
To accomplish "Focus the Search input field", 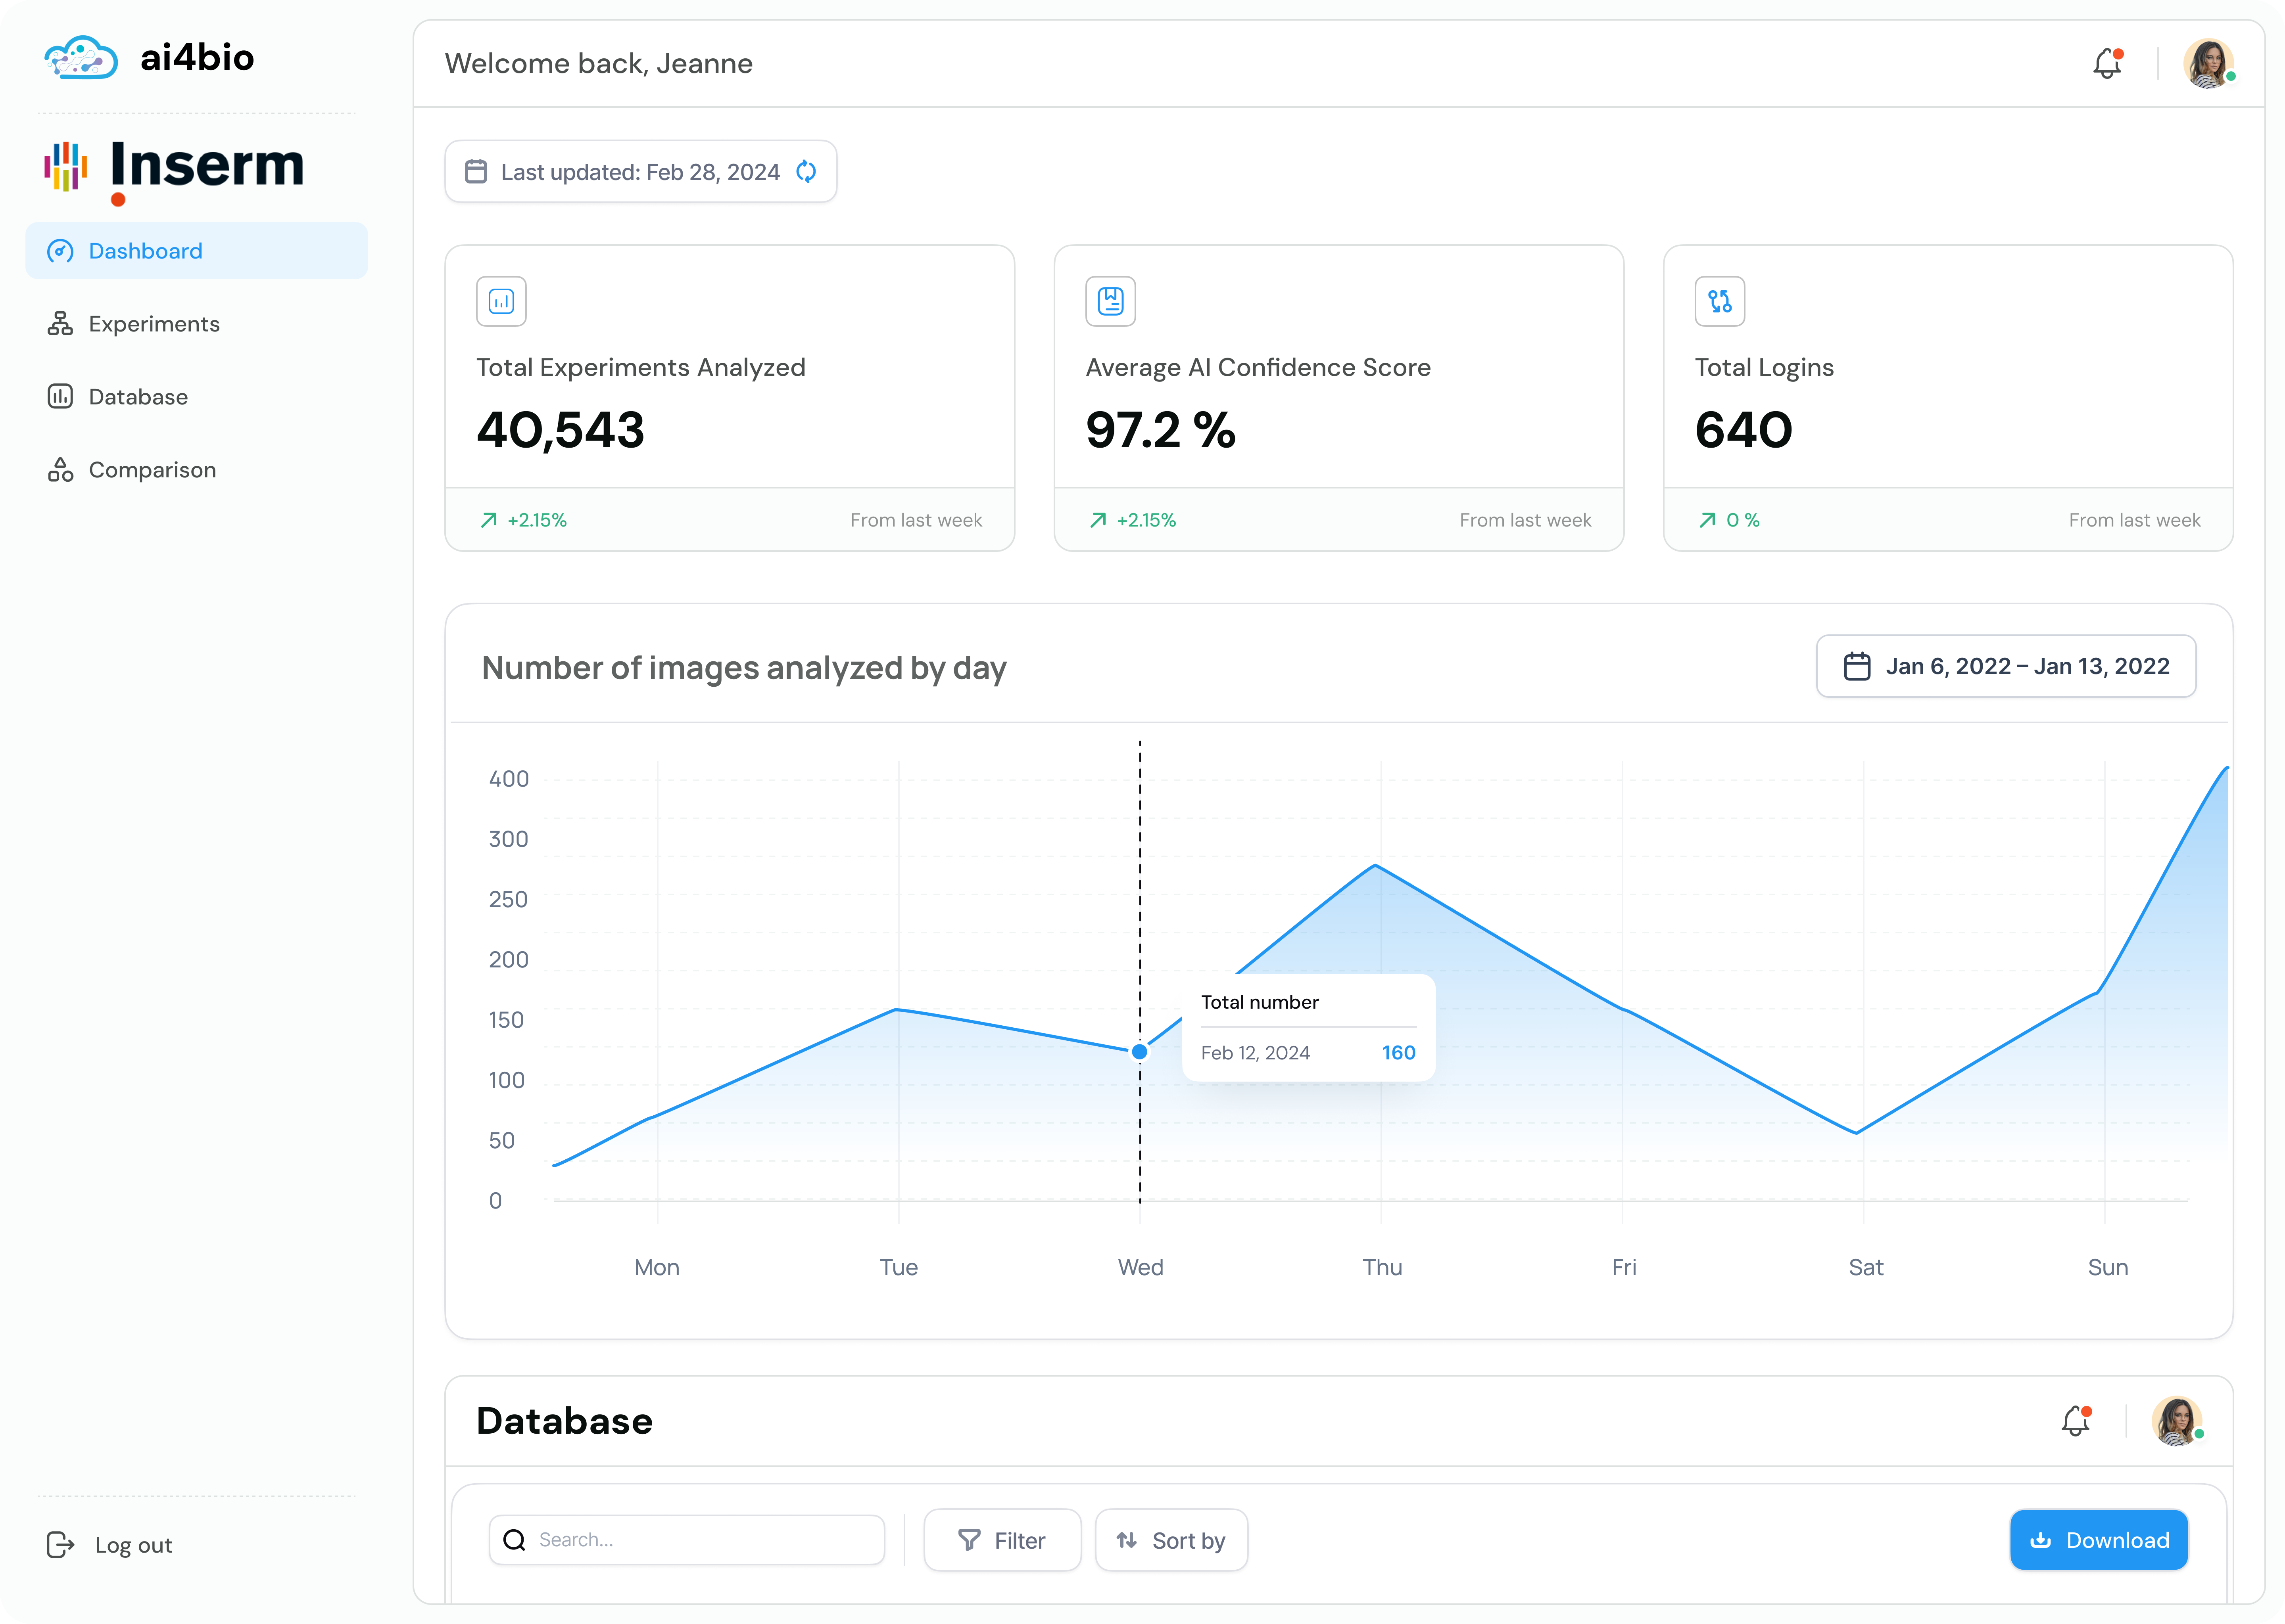I will tap(686, 1540).
